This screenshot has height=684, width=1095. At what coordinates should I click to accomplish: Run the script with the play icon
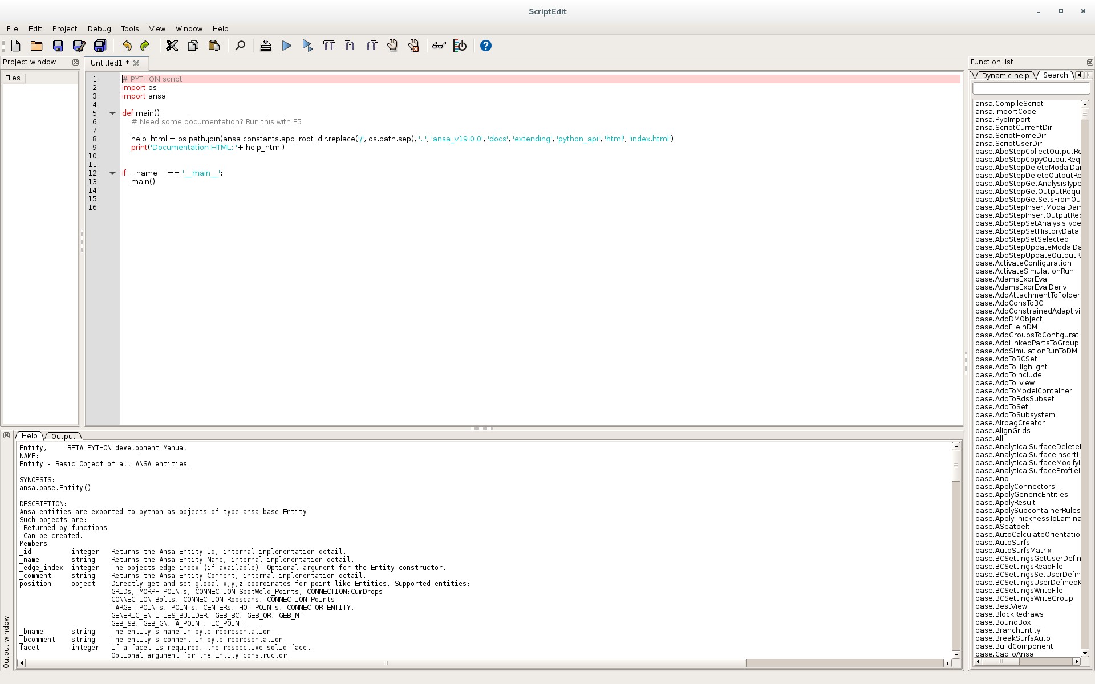click(287, 46)
